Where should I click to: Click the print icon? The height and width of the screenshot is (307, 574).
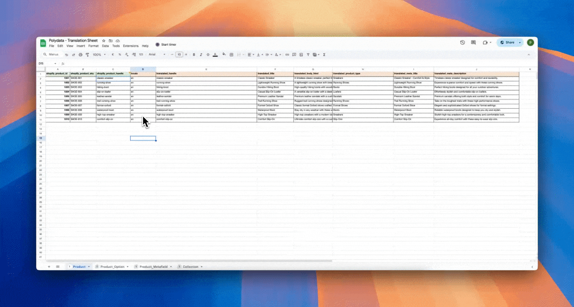tap(80, 55)
